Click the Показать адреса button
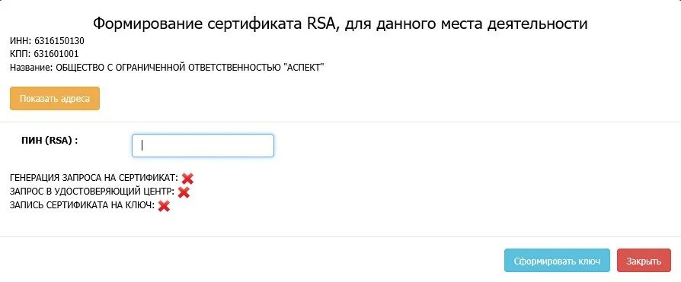681x282 pixels. coord(55,98)
